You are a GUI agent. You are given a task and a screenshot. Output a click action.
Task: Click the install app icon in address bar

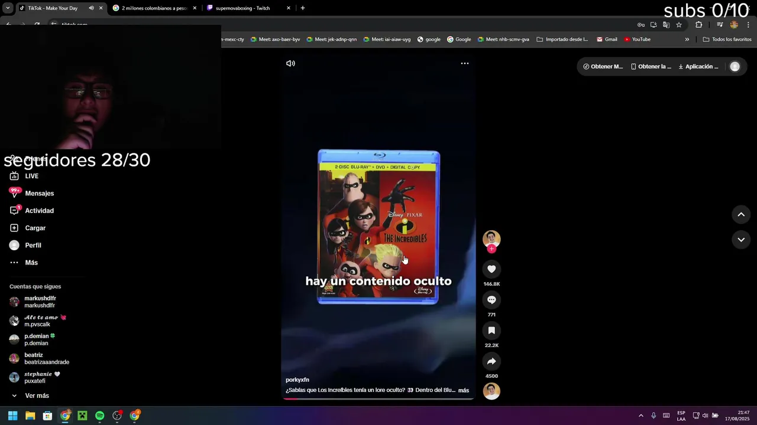pyautogui.click(x=654, y=25)
